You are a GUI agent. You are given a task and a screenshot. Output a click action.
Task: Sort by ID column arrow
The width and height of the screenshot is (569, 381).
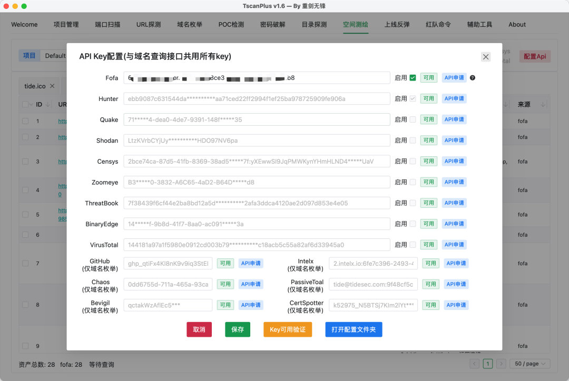pyautogui.click(x=47, y=104)
